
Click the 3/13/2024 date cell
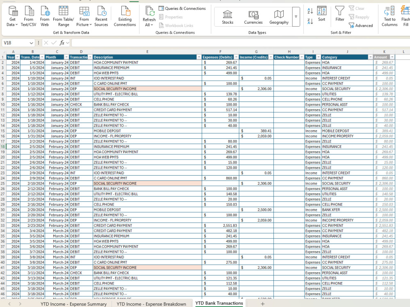tap(33, 278)
